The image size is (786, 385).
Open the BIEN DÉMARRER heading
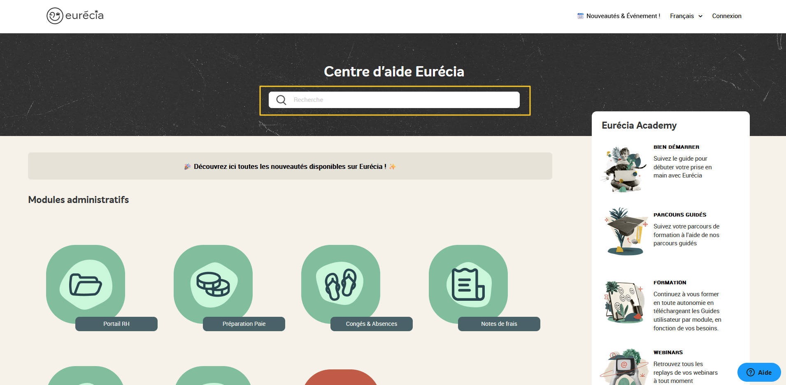pyautogui.click(x=676, y=147)
